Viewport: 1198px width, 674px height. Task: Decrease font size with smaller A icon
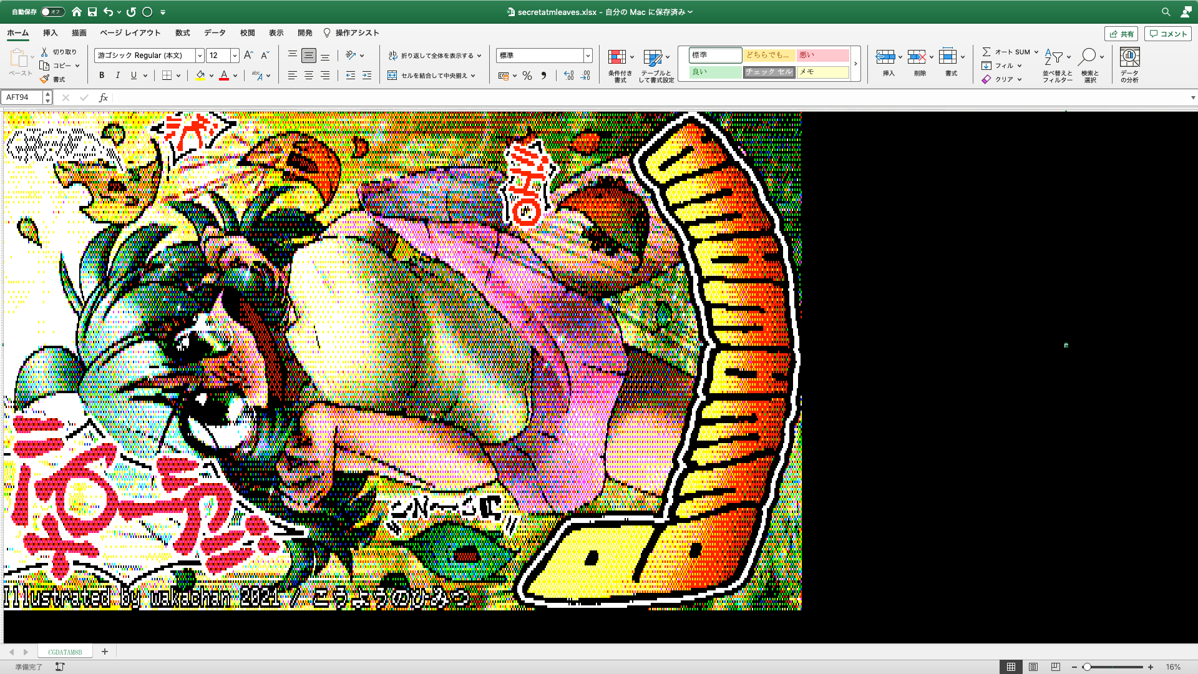[x=265, y=56]
